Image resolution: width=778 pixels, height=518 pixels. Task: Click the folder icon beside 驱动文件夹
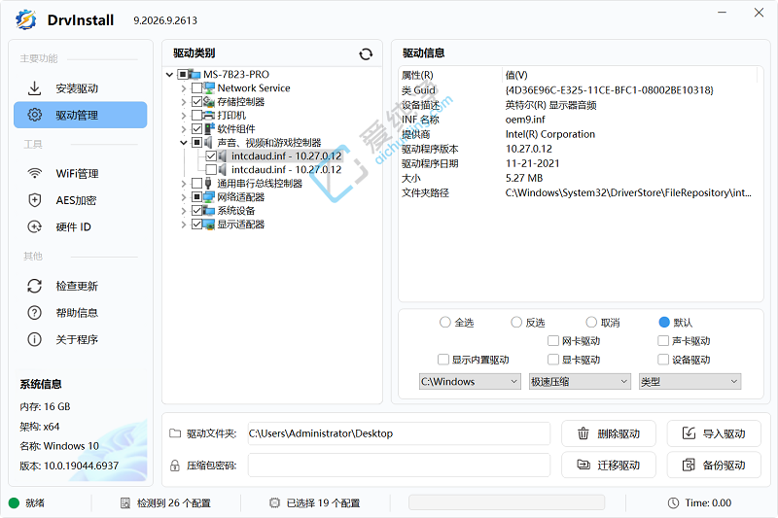tap(175, 433)
